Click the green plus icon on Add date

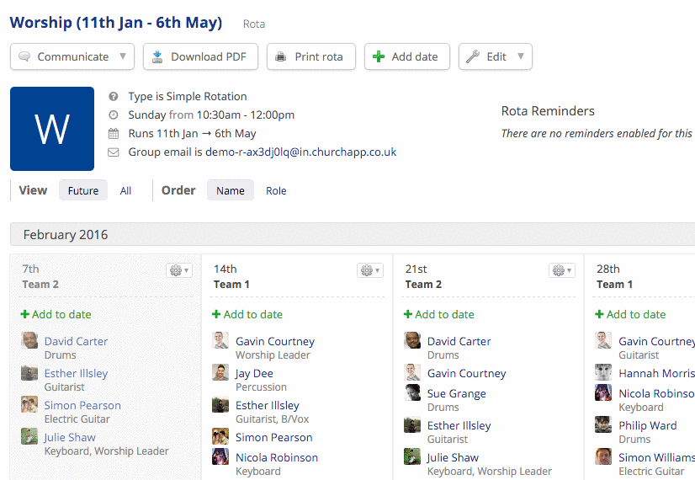coord(379,56)
